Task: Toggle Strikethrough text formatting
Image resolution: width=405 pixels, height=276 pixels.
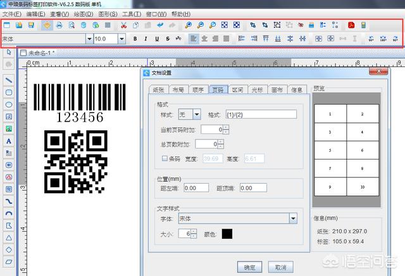Action: point(168,39)
